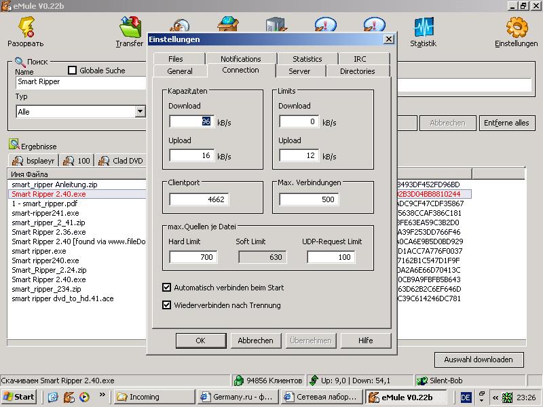Image resolution: width=543 pixels, height=407 pixels.
Task: Select smart ripper dvd_to_hd.41.ace row
Action: tap(62, 298)
